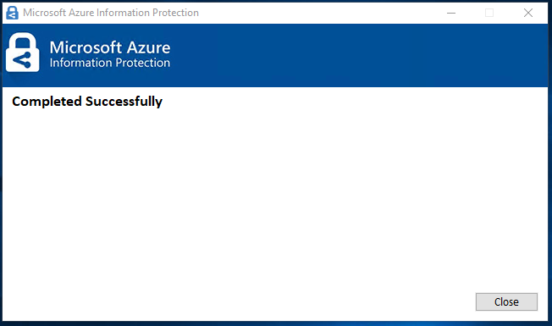The image size is (552, 326).
Task: Click the desktop background strip below the window
Action: [x=276, y=323]
